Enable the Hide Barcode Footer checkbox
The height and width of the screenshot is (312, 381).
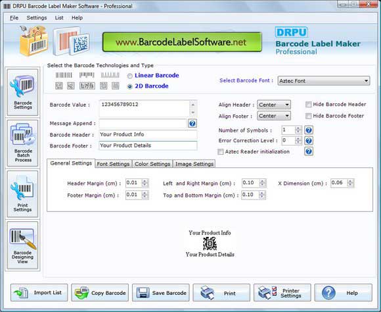click(308, 116)
